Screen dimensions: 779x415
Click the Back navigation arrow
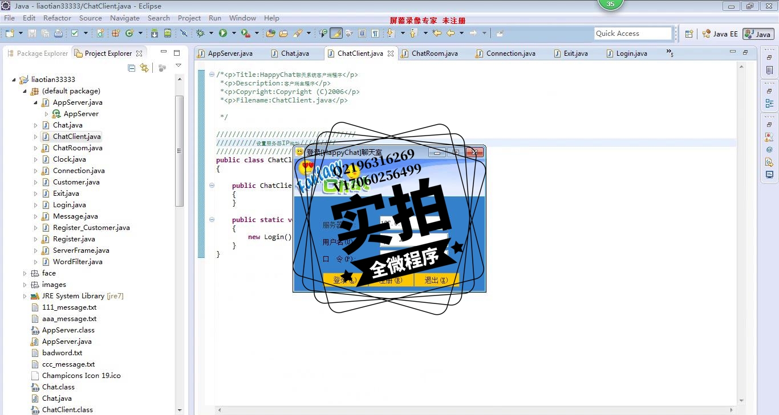point(451,34)
